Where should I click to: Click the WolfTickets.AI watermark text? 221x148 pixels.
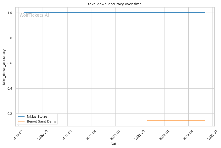pyautogui.click(x=34, y=15)
